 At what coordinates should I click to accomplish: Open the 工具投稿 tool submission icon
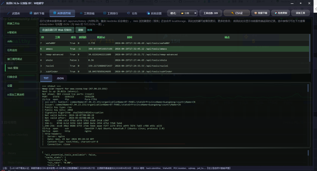[x=81, y=13]
